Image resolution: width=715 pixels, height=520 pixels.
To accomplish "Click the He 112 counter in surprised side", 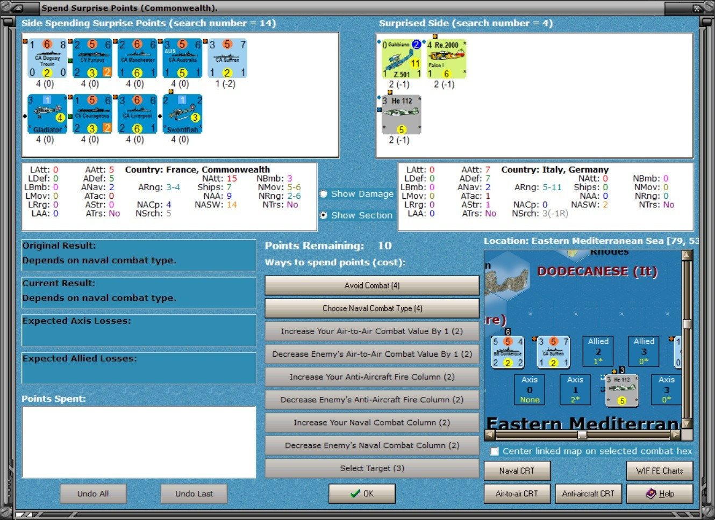I will pos(402,115).
